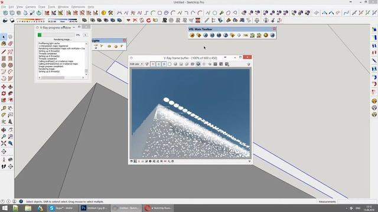The height and width of the screenshot is (212, 378).
Task: Start render with the R icon in Main Toolbar
Action: 206,35
